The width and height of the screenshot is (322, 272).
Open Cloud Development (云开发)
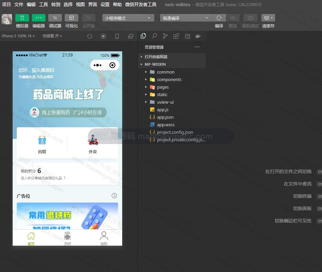click(89, 18)
